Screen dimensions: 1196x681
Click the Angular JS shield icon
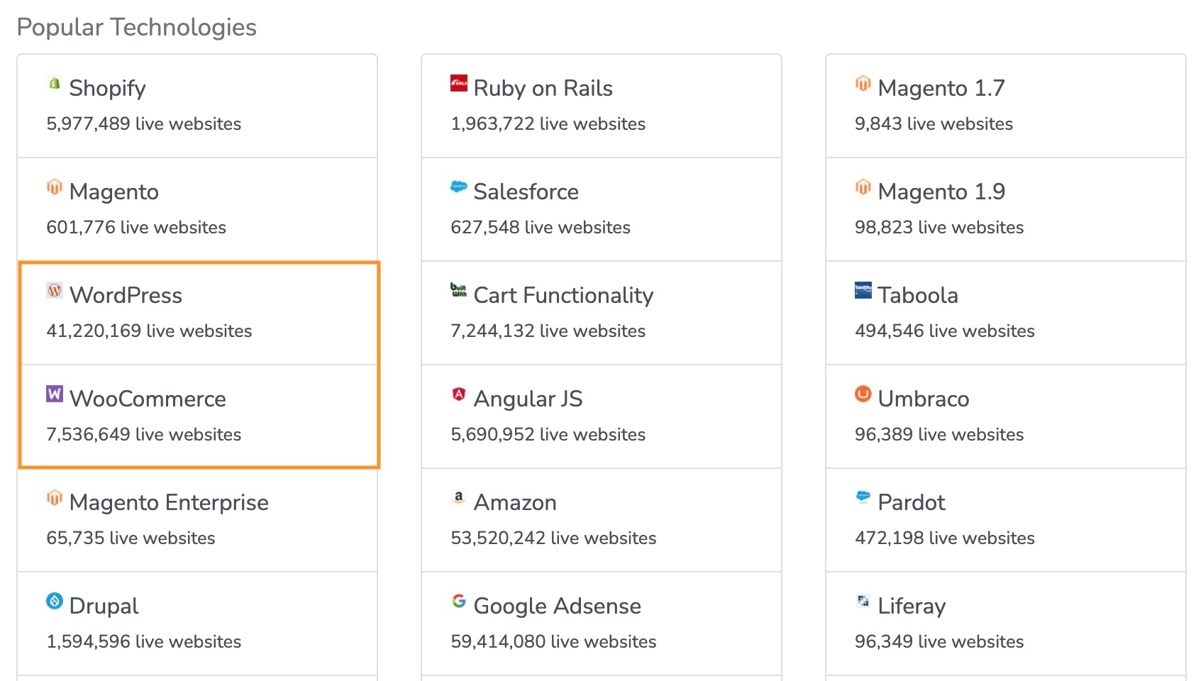pyautogui.click(x=459, y=394)
